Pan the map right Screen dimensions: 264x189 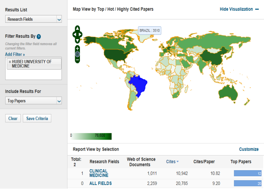coord(81,34)
